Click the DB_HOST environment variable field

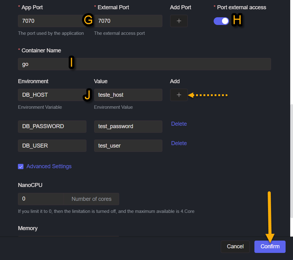pos(52,95)
